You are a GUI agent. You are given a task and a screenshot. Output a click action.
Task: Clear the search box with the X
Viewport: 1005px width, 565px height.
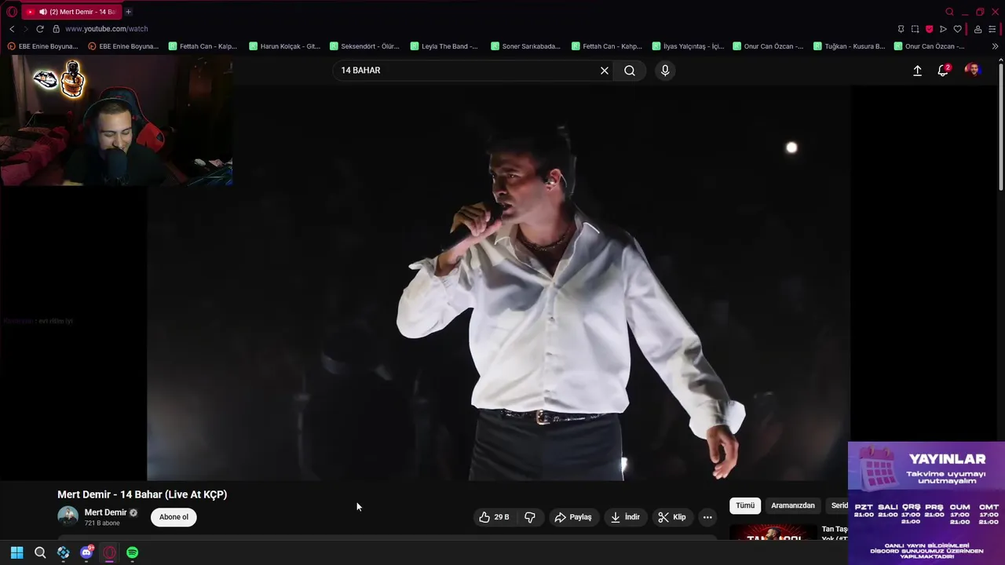pyautogui.click(x=605, y=71)
